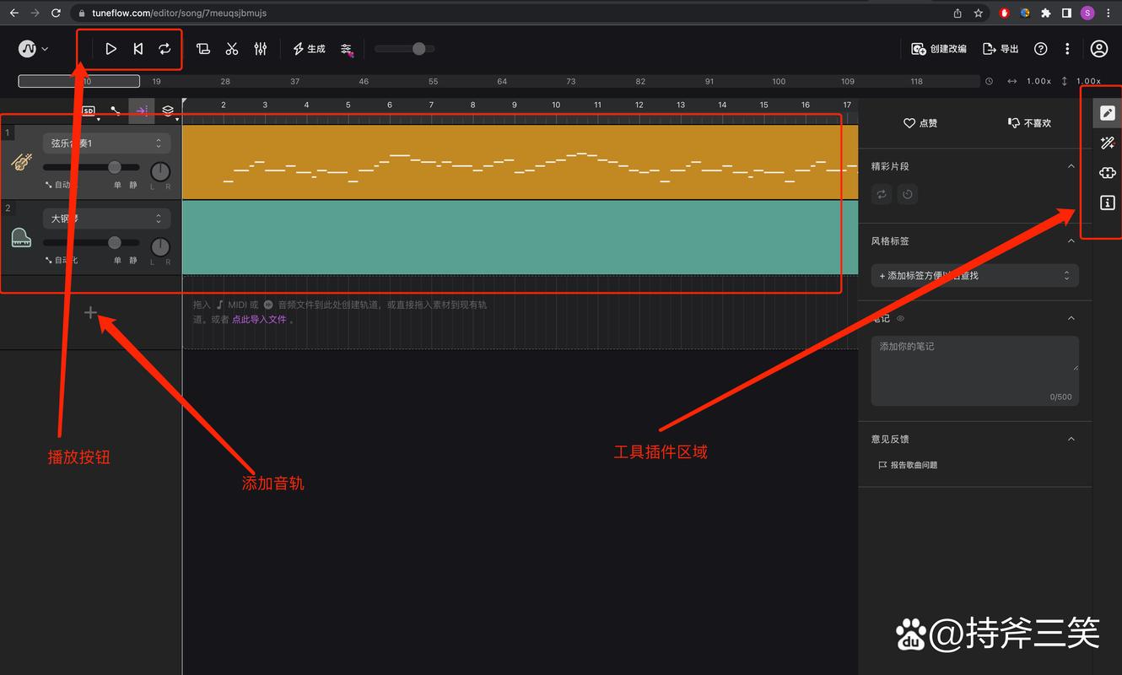Screen dimensions: 1122x675
Task: Click the 创建改编 button
Action: [x=939, y=49]
